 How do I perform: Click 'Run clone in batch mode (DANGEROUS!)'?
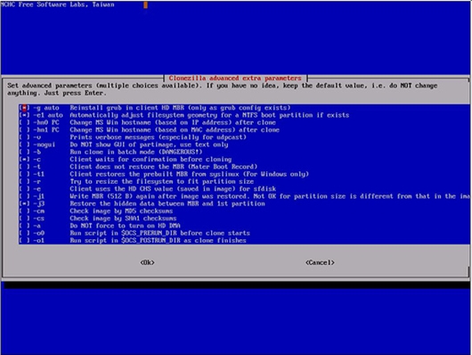pos(136,152)
